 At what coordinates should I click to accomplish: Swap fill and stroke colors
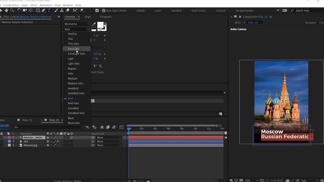pos(105,24)
